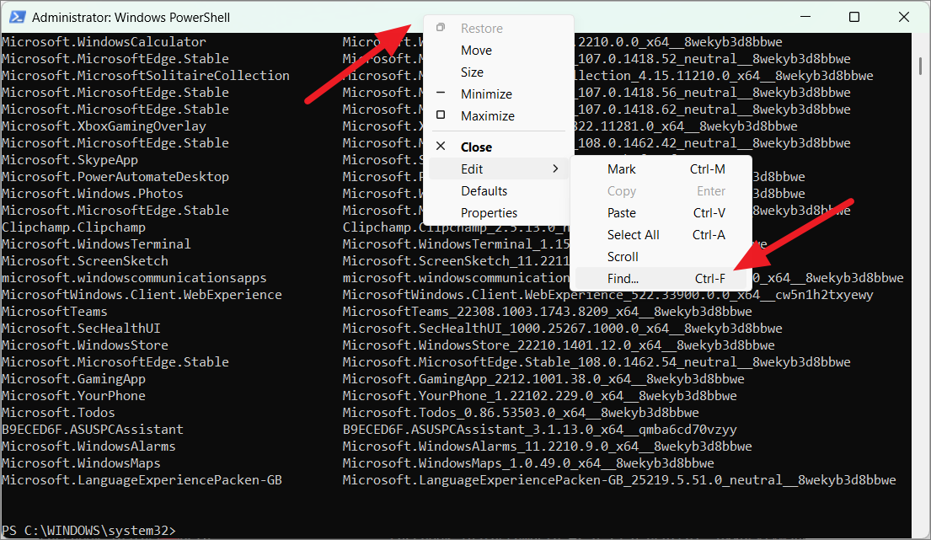This screenshot has width=931, height=540.
Task: Select the bold Close entry in the menu
Action: (499, 147)
